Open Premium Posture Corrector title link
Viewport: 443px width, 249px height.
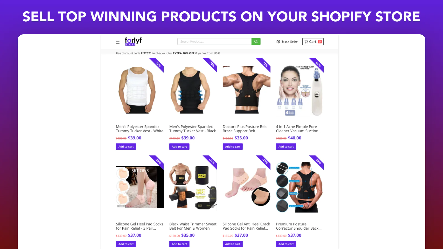coord(299,226)
